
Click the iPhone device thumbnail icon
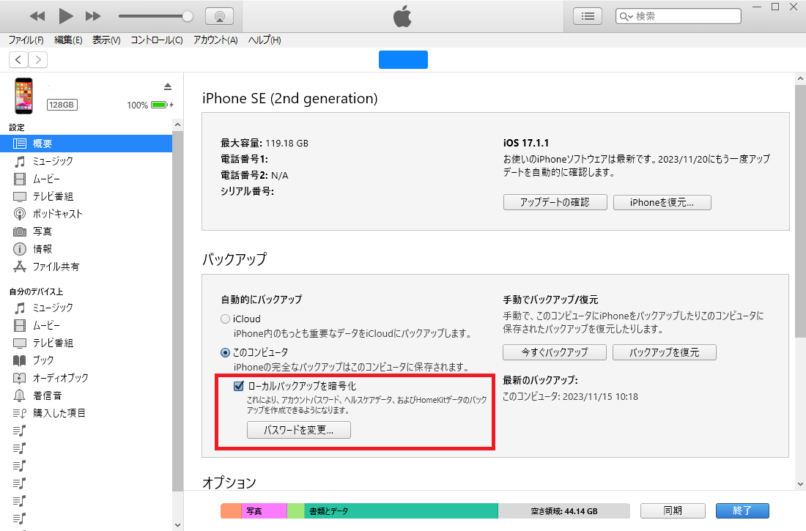tap(23, 96)
